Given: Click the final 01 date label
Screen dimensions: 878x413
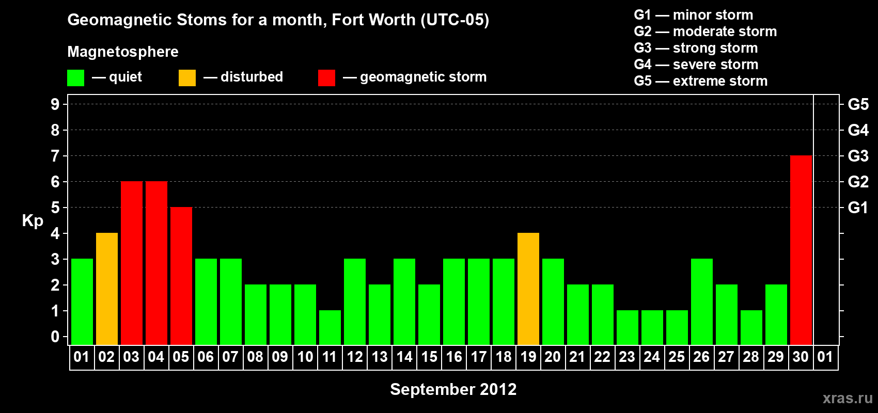Looking at the screenshot, I should tap(825, 357).
